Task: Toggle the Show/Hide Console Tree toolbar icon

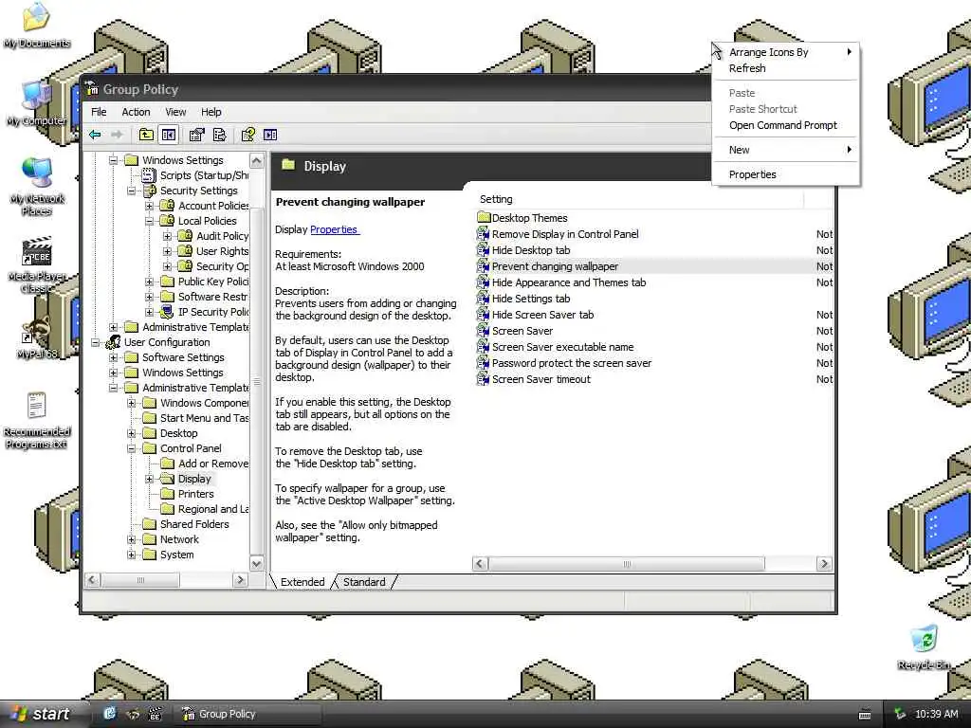Action: 169,135
